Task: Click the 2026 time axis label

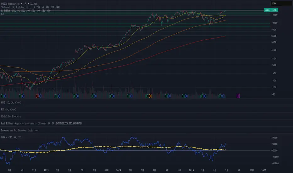Action: [264, 170]
